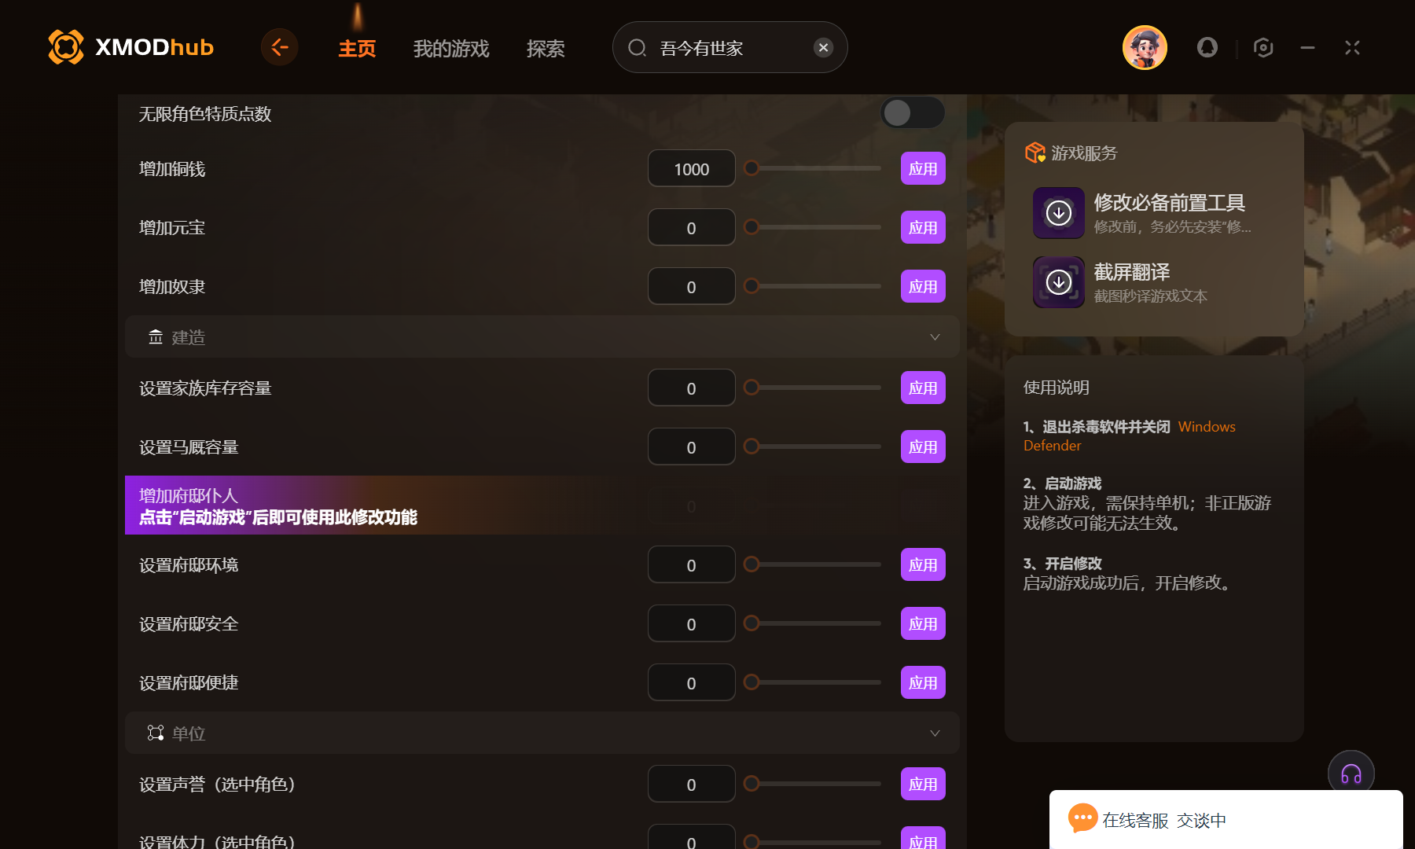Download the 截屏翻译 tool
Image resolution: width=1415 pixels, height=849 pixels.
(x=1059, y=282)
